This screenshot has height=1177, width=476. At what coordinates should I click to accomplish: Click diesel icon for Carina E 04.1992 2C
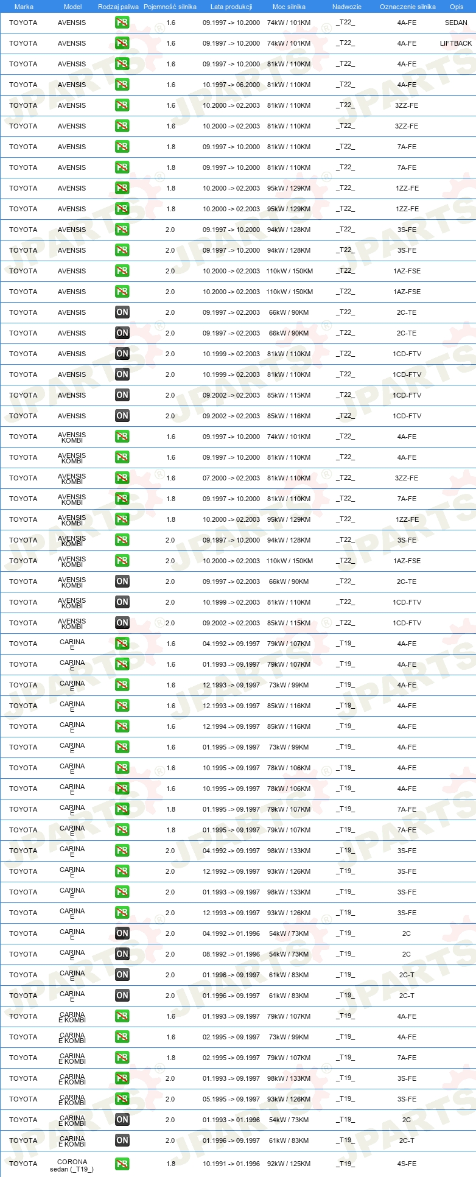coord(122,933)
